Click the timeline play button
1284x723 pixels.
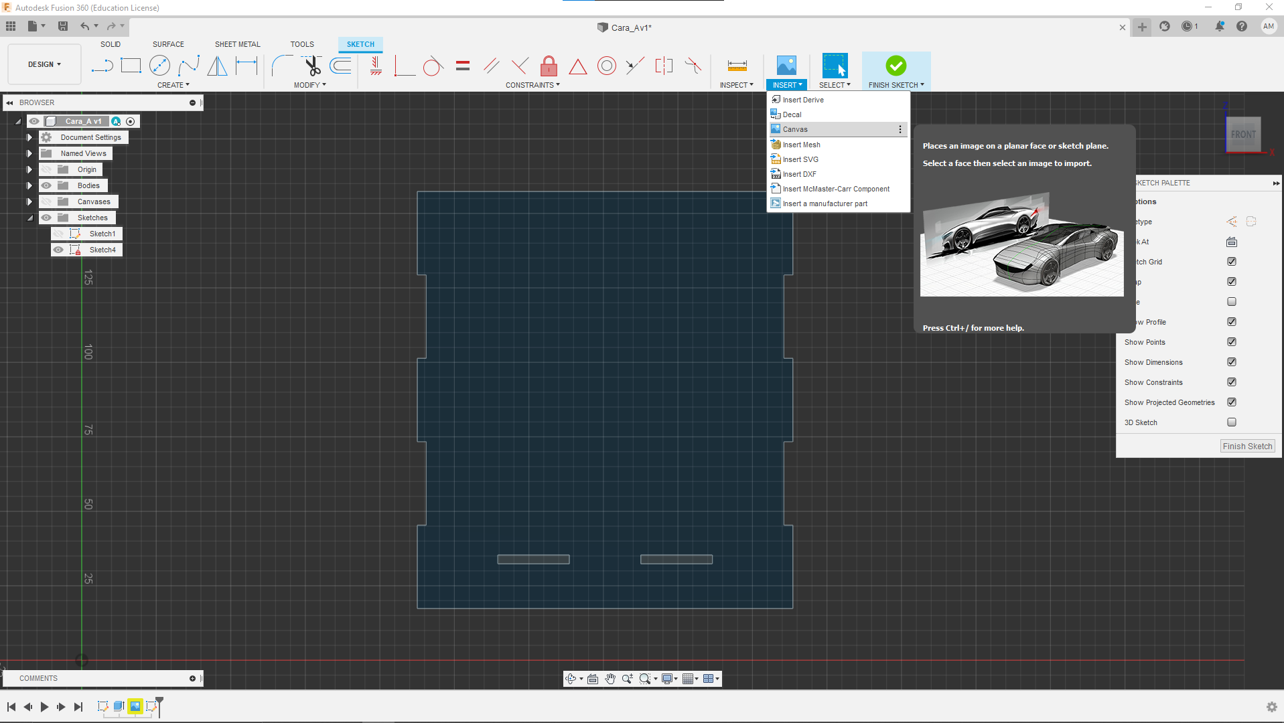44,707
